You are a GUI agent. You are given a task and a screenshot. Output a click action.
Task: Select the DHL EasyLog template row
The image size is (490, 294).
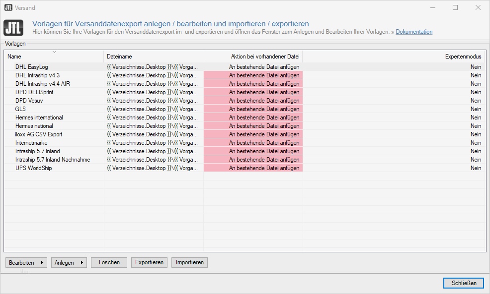click(245, 67)
